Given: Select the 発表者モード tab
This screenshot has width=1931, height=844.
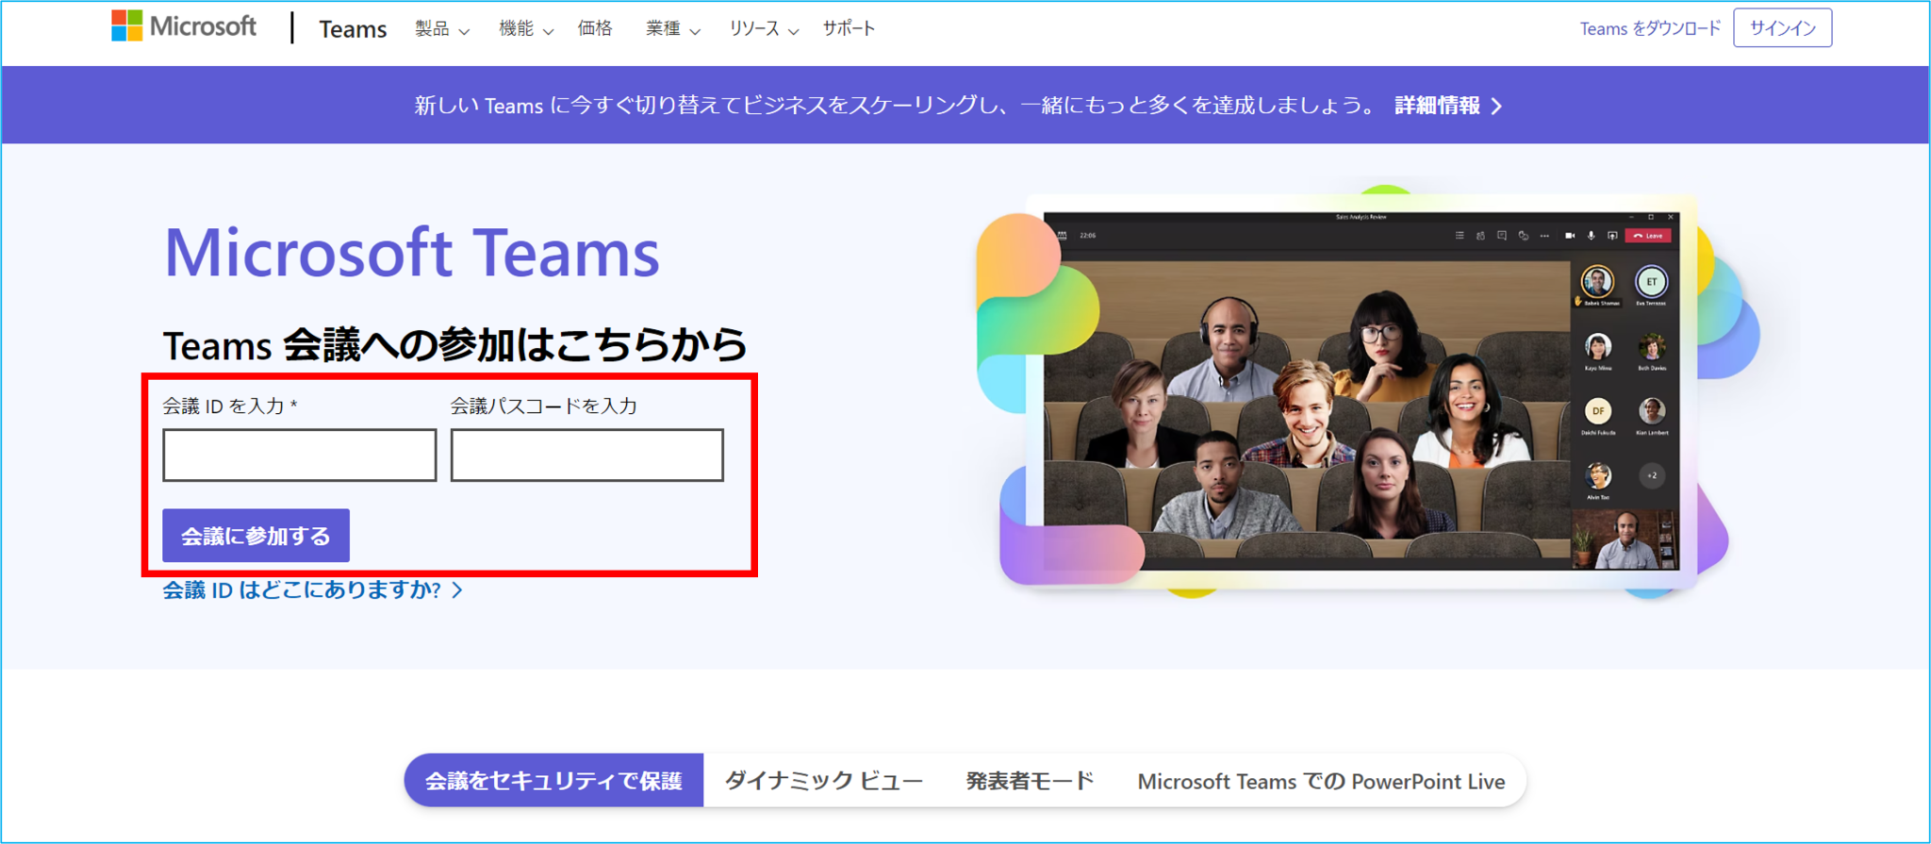Looking at the screenshot, I should click(x=1030, y=781).
